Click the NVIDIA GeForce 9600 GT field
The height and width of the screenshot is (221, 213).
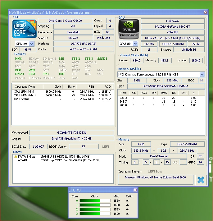(173, 27)
